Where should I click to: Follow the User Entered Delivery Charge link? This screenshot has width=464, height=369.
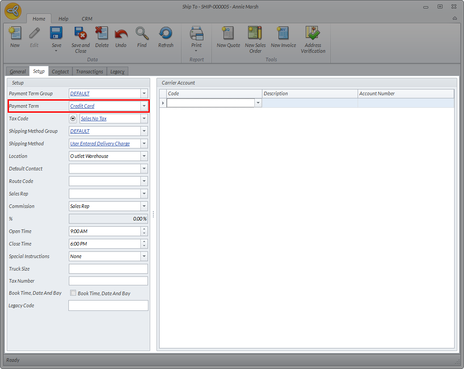(x=100, y=144)
